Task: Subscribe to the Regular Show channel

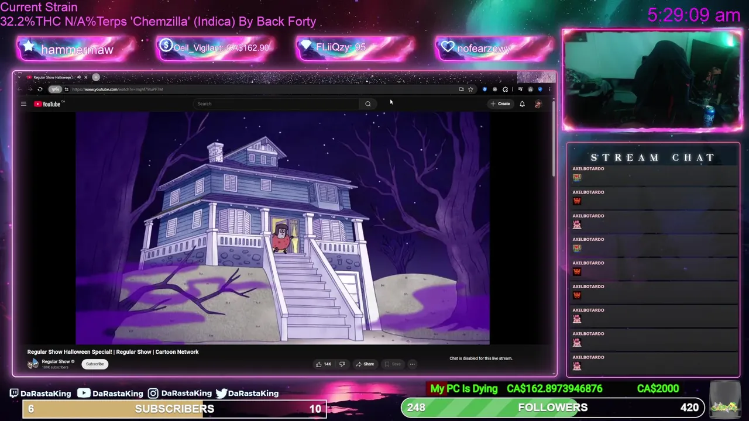Action: pyautogui.click(x=95, y=364)
